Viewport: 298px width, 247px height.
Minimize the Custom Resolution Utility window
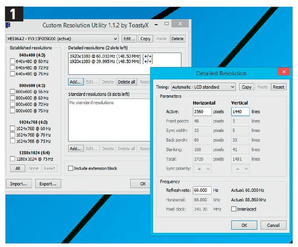point(156,25)
